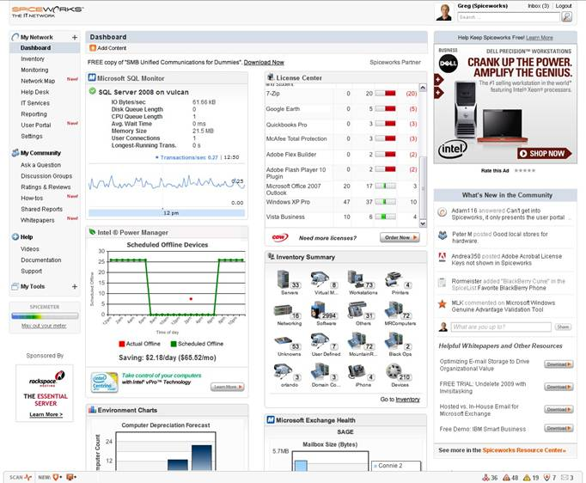Click the search magnifier icon
This screenshot has width=586, height=483.
566,17
